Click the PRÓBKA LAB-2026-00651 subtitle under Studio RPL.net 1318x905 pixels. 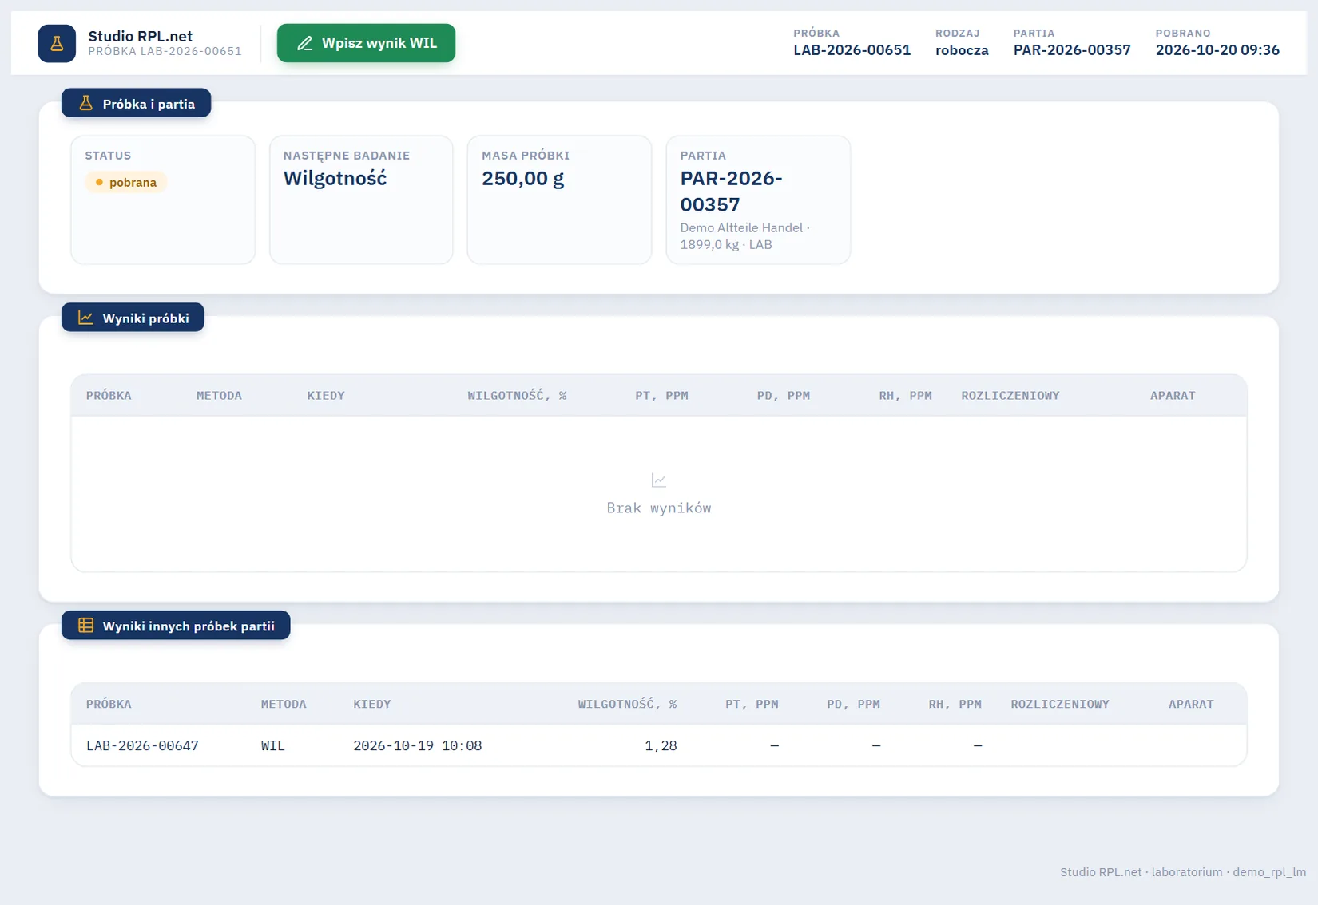pos(165,51)
